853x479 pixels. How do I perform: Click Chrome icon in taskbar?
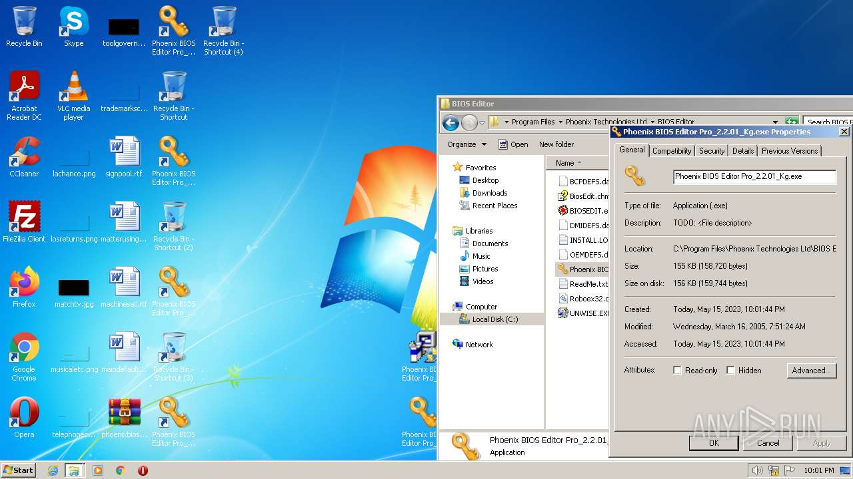click(x=121, y=470)
